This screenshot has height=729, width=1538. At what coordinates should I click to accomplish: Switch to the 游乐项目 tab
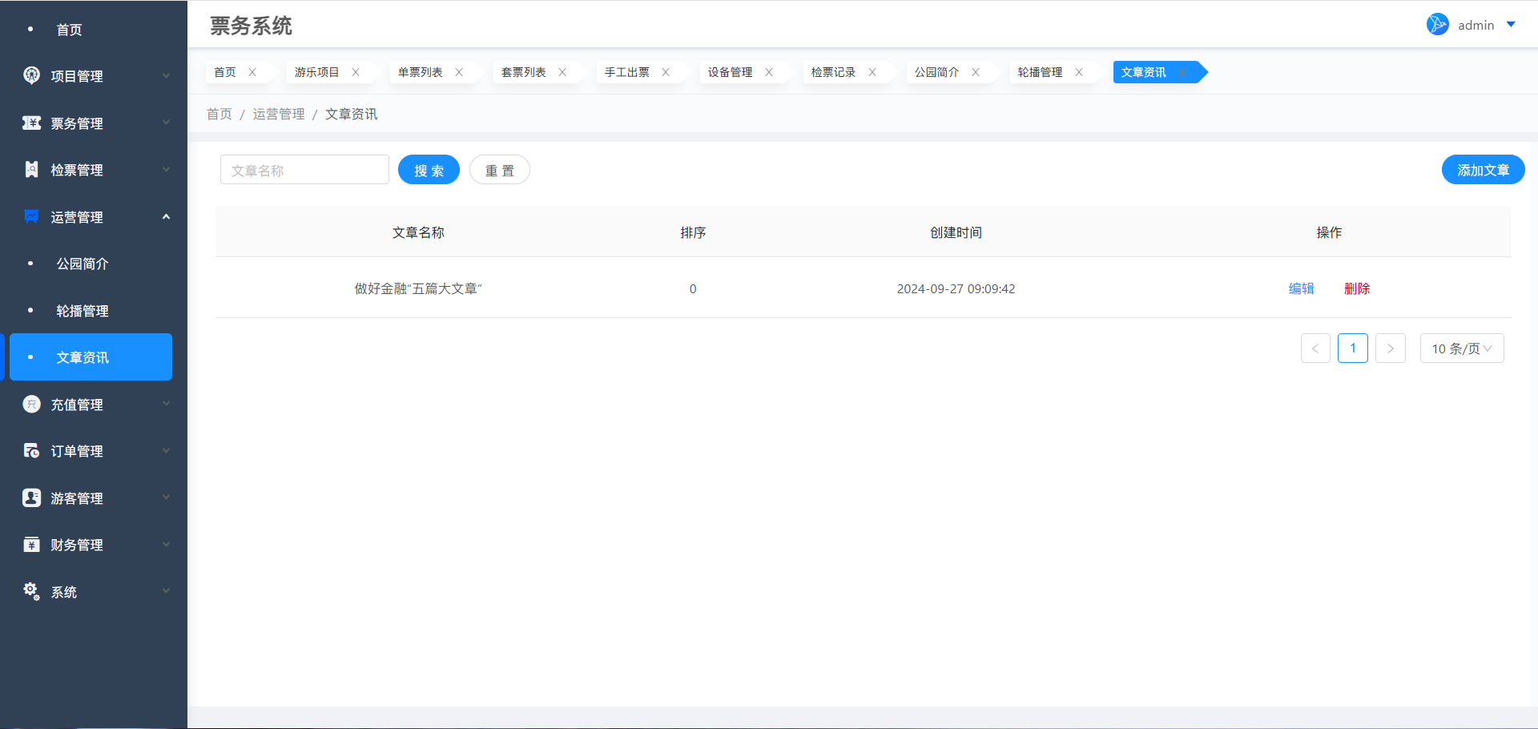click(316, 72)
